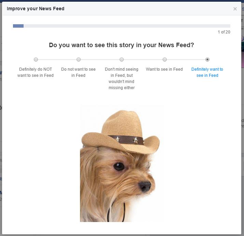Click the 'Do you want to see this story' heading
Screen dimensions: 244x236
(122, 45)
